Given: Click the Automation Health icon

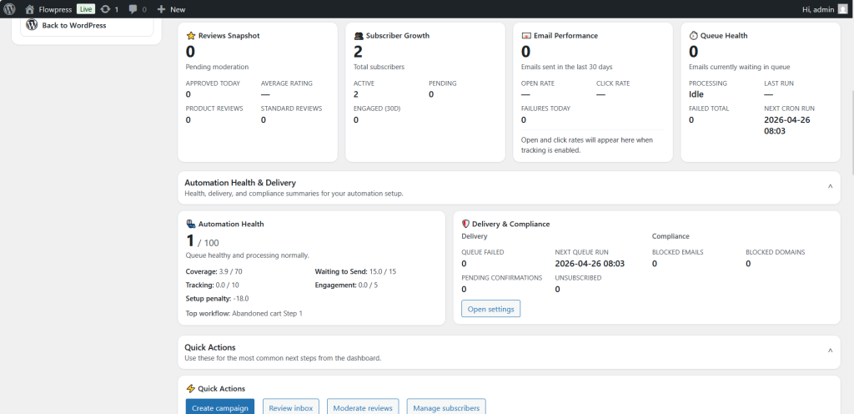Looking at the screenshot, I should (x=191, y=224).
